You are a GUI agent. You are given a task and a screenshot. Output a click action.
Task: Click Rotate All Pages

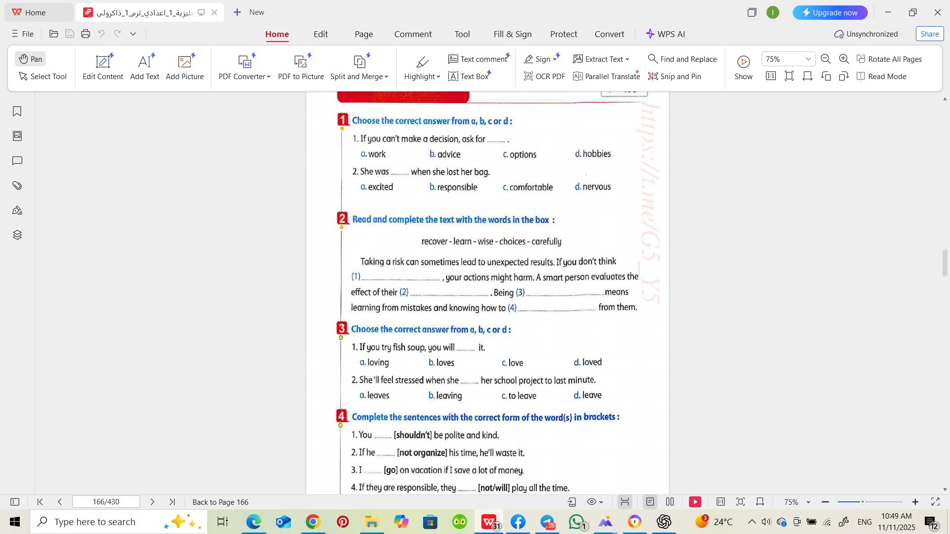click(889, 59)
